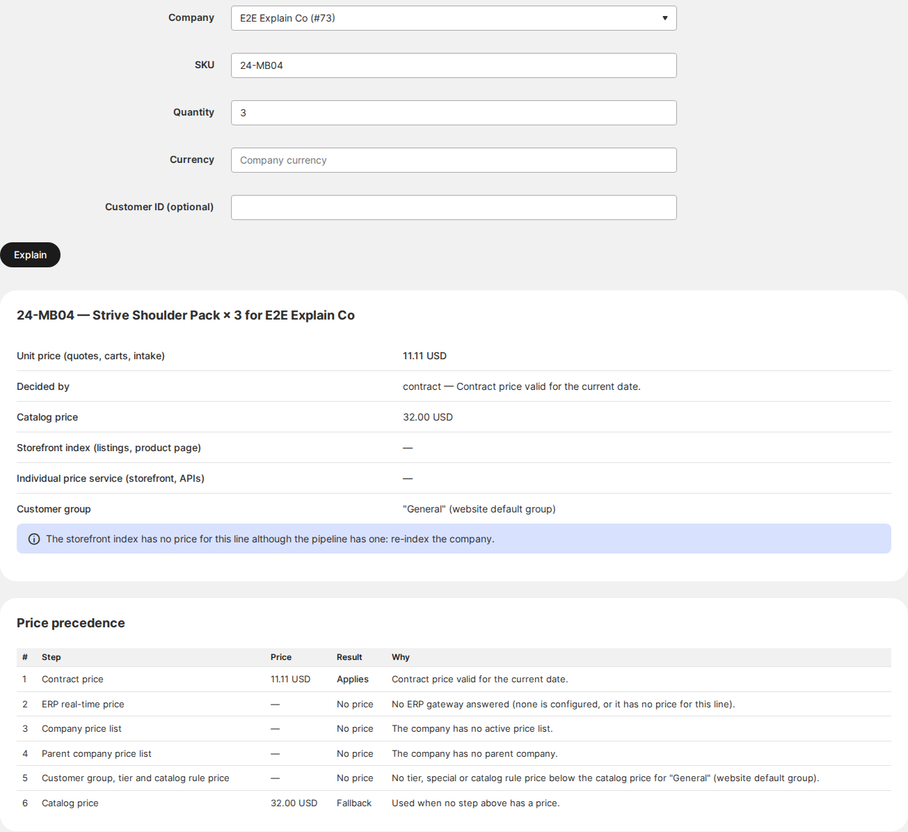Viewport: 908px width, 832px height.
Task: Click the "Parent company price list" step
Action: (x=97, y=754)
